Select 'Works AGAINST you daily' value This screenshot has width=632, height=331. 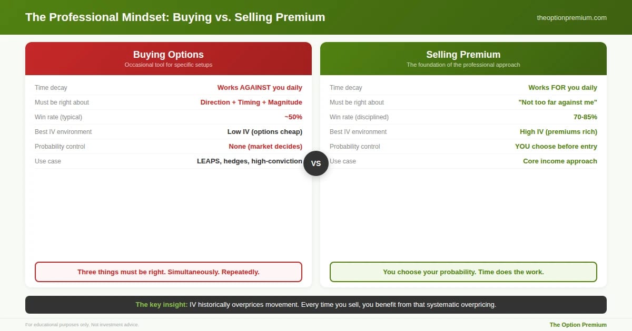tap(260, 88)
